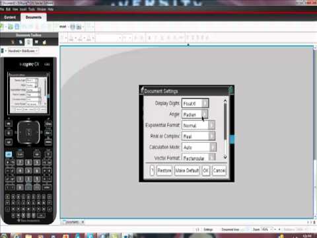The width and height of the screenshot is (317, 238).
Task: Open the Real or Complex dropdown
Action: (198, 136)
